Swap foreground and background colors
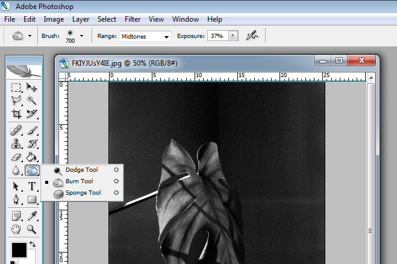397x264 pixels. coord(32,245)
